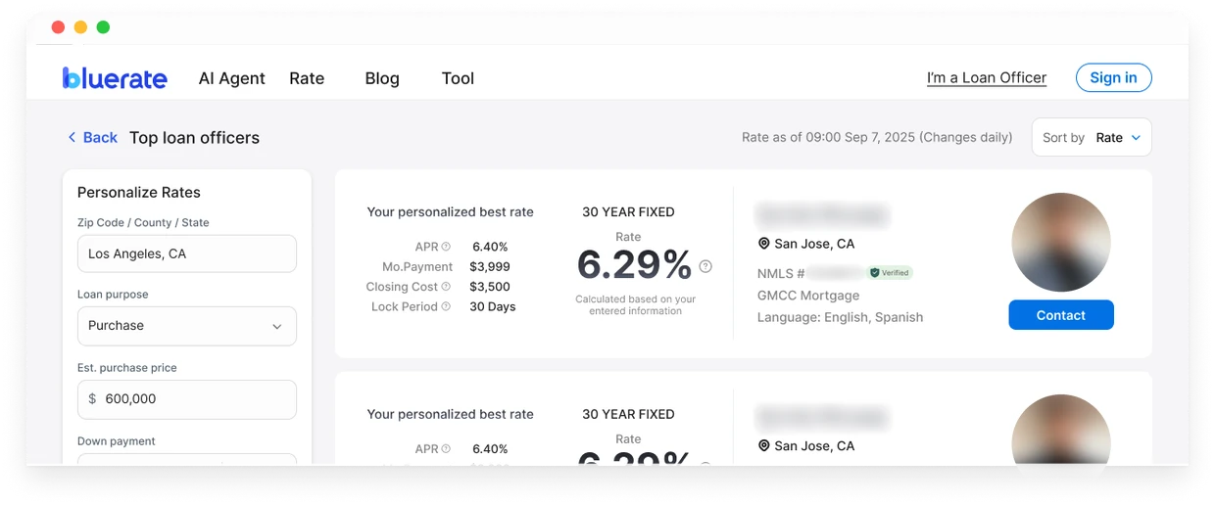
Task: Open the Sort by Rate dropdown
Action: pyautogui.click(x=1092, y=137)
